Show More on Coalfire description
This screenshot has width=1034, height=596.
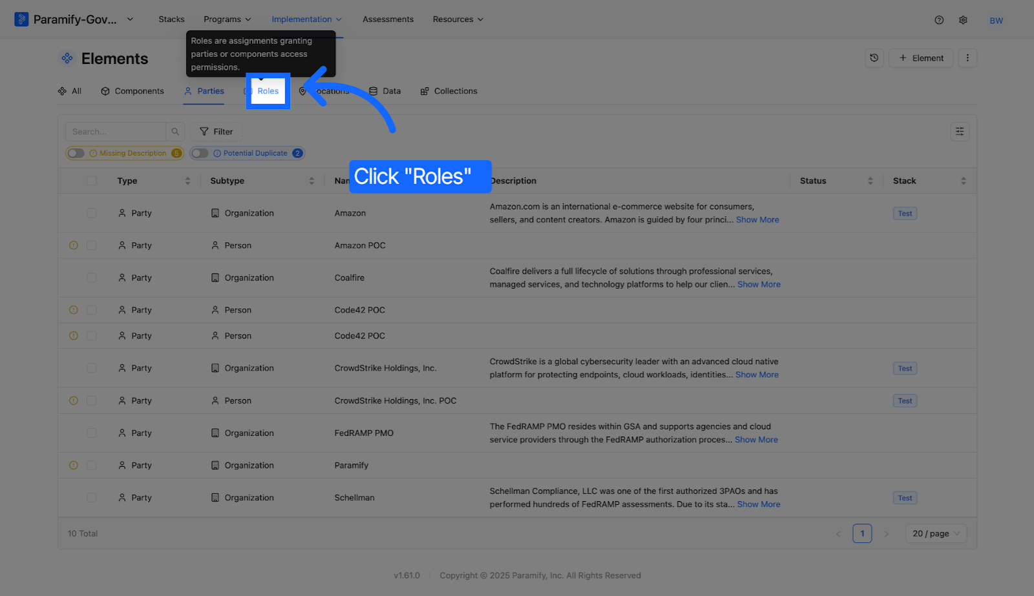pos(759,284)
